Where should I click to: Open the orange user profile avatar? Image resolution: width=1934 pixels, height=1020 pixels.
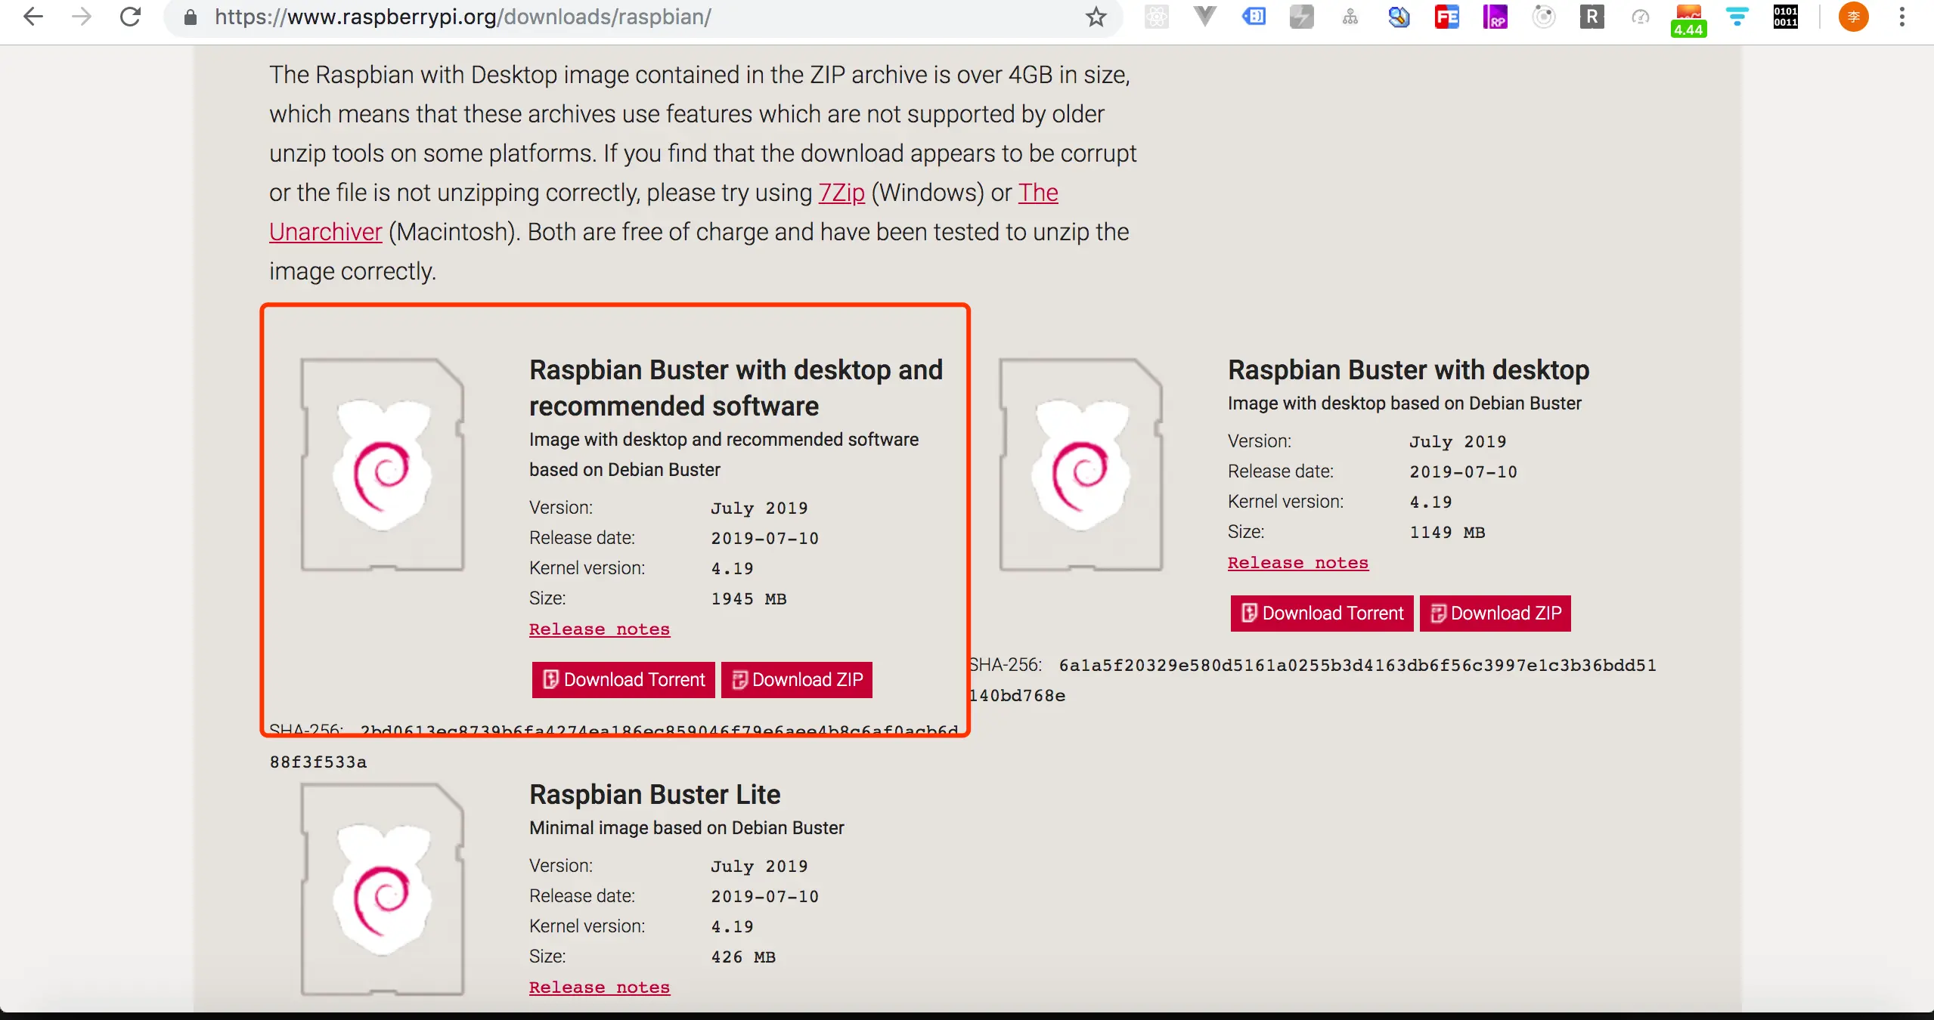tap(1853, 17)
